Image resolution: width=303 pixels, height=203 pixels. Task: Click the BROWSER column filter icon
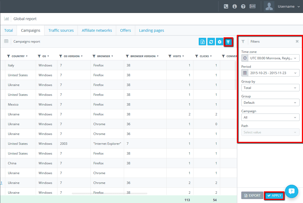[x=94, y=56]
